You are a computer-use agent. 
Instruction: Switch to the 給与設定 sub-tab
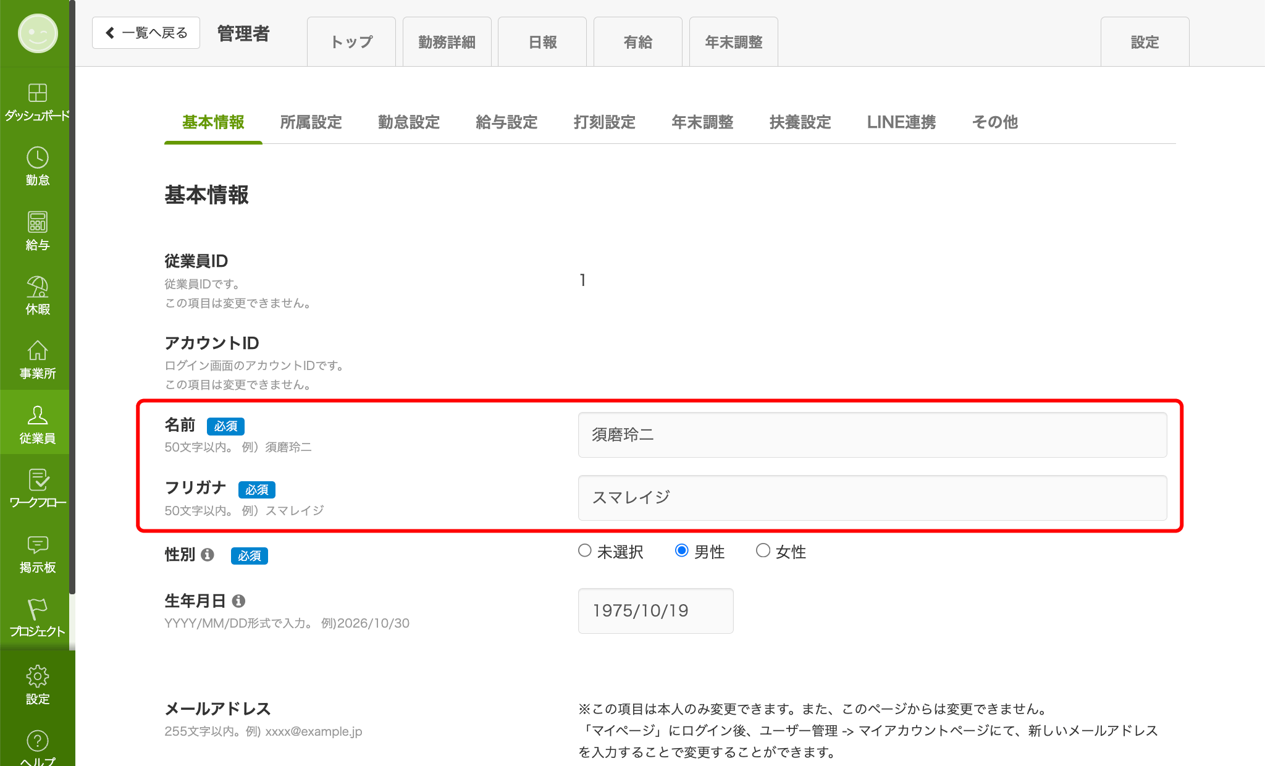coord(506,122)
